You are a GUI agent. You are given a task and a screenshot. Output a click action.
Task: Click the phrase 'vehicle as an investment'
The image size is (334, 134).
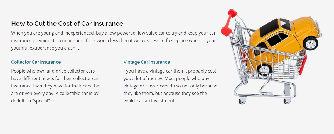[149, 101]
